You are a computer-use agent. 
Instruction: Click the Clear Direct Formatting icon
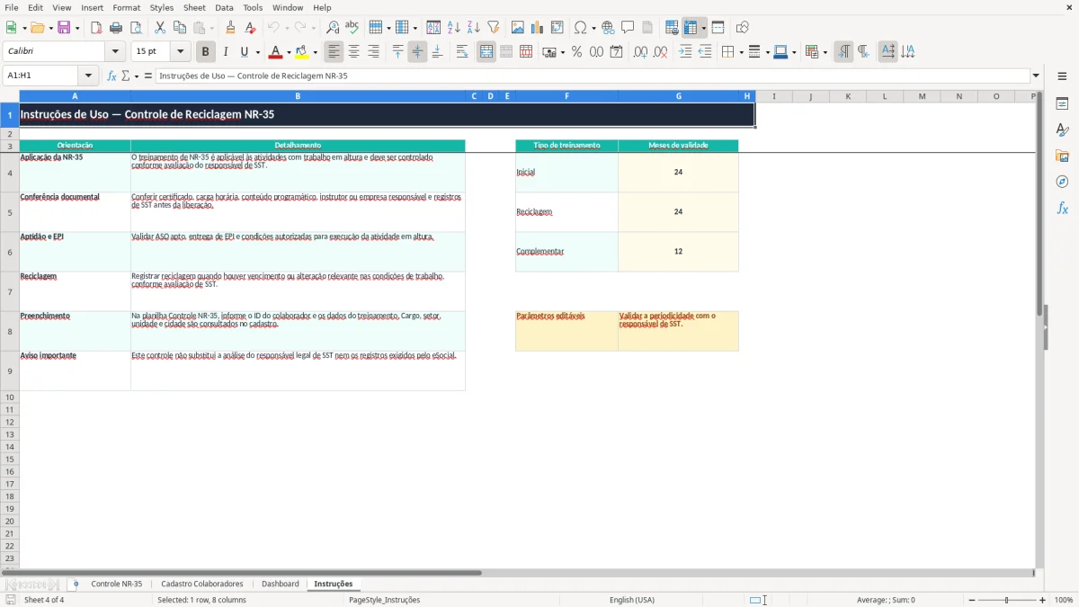click(x=251, y=28)
